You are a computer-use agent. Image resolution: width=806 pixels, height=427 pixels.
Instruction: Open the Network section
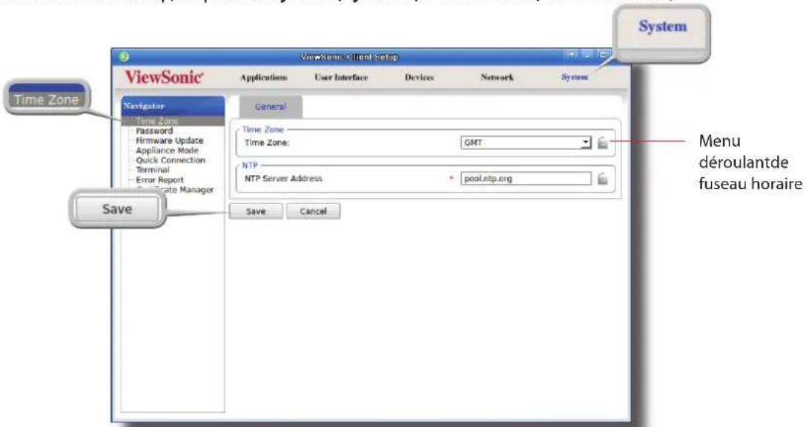click(x=497, y=78)
